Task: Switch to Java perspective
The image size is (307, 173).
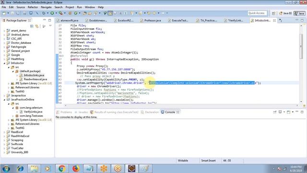Action: (x=299, y=13)
